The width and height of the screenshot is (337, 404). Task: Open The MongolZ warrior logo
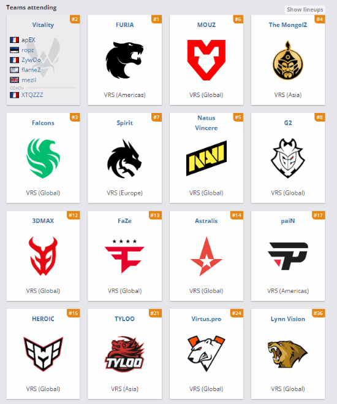tap(287, 60)
